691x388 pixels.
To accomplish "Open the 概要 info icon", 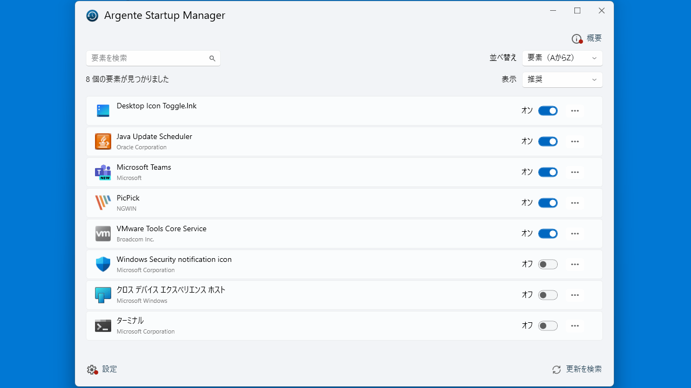I will (577, 39).
